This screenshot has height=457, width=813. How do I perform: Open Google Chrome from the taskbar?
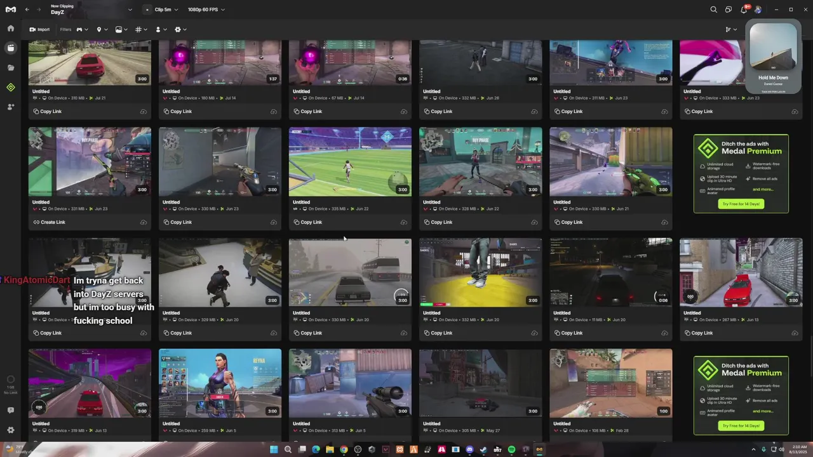[344, 450]
